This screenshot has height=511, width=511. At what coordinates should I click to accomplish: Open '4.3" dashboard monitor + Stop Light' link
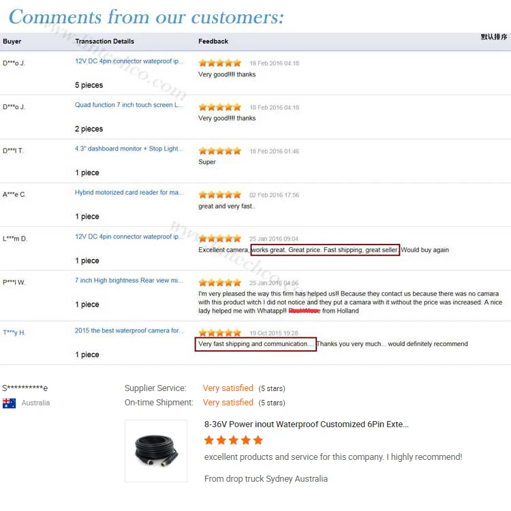(129, 149)
